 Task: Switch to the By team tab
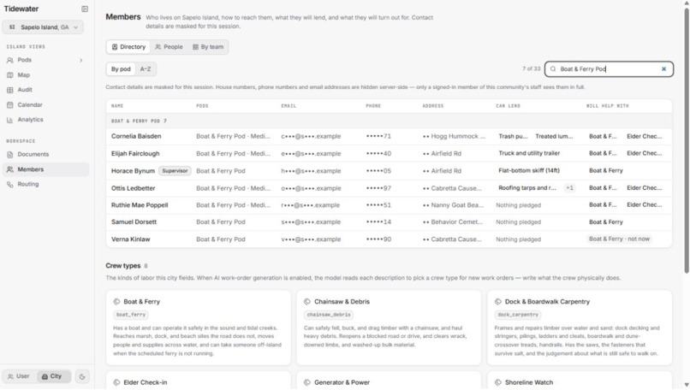[208, 47]
